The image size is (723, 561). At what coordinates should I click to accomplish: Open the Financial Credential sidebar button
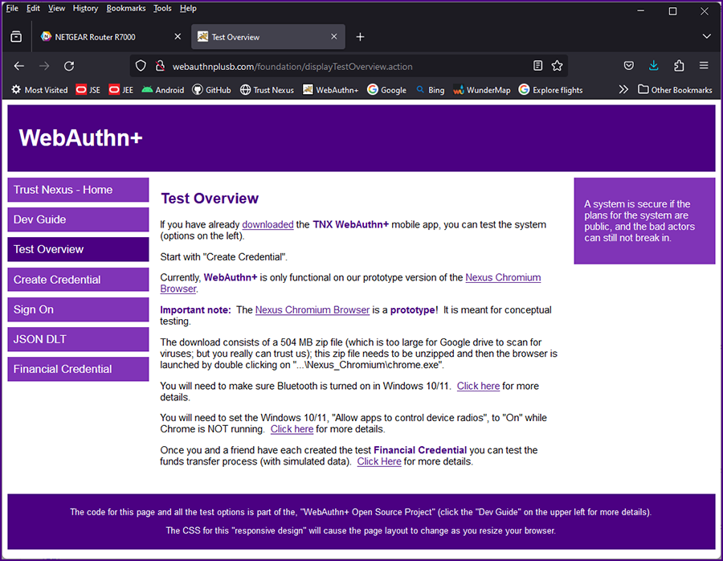[x=78, y=369]
